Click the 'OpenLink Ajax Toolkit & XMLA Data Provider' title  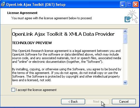tap(63, 34)
